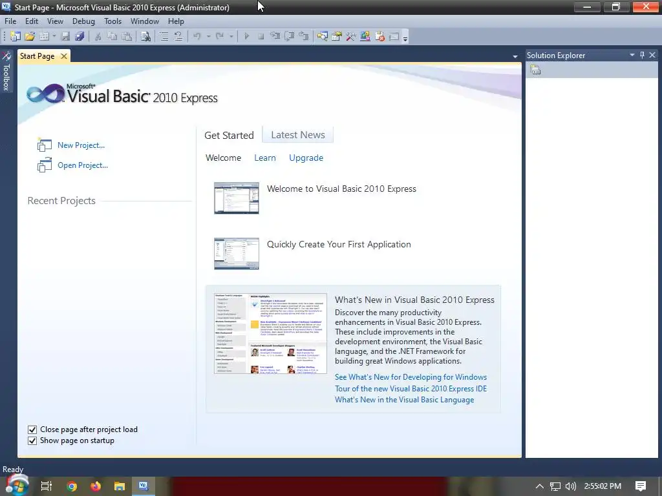Viewport: 662px width, 496px height.
Task: Open the active documents list dropdown arrow
Action: [515, 57]
